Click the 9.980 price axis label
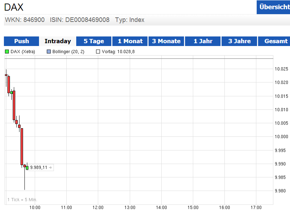 280,191
